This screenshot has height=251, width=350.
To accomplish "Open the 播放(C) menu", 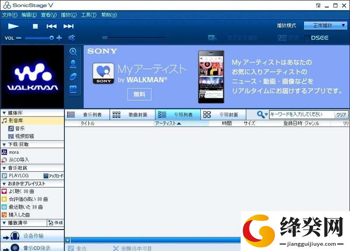I will [x=69, y=15].
